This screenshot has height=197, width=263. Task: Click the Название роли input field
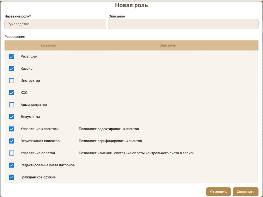55,24
